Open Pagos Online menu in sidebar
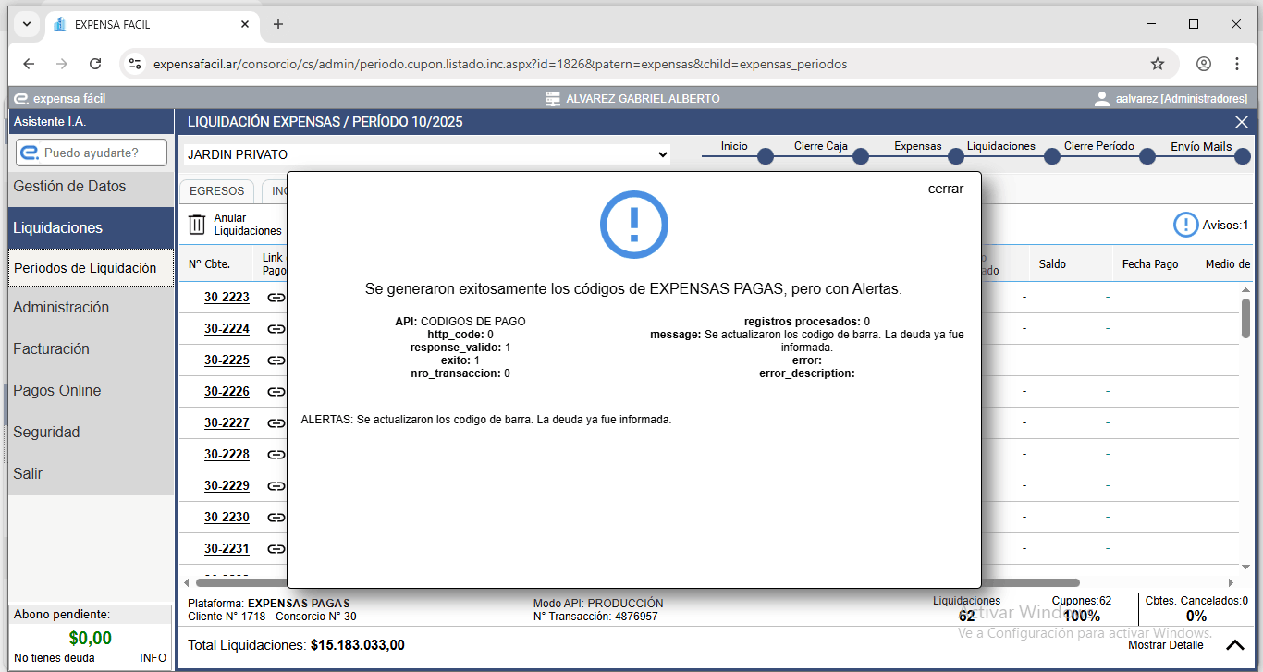The width and height of the screenshot is (1263, 672). coord(57,390)
